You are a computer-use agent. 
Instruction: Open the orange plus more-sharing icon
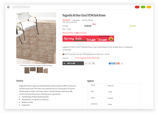point(118,63)
